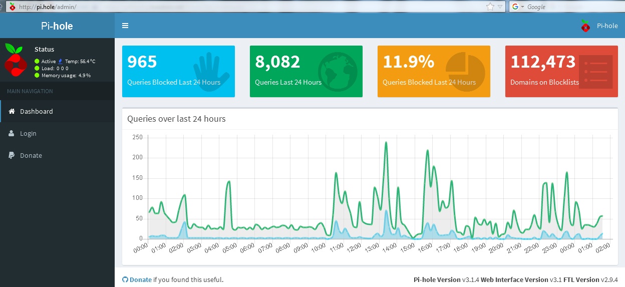Click the globe icon on the green card

click(x=337, y=72)
